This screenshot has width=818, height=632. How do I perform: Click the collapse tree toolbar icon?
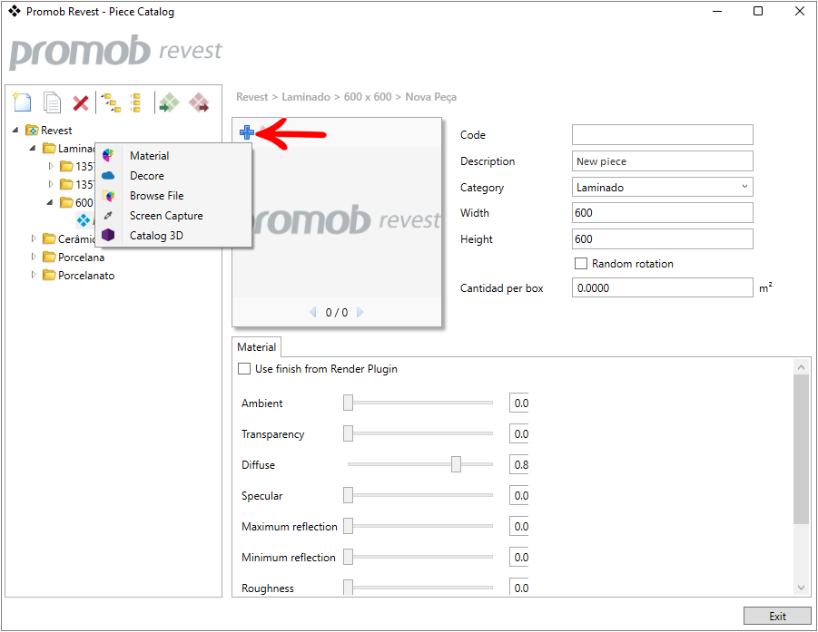coord(135,102)
